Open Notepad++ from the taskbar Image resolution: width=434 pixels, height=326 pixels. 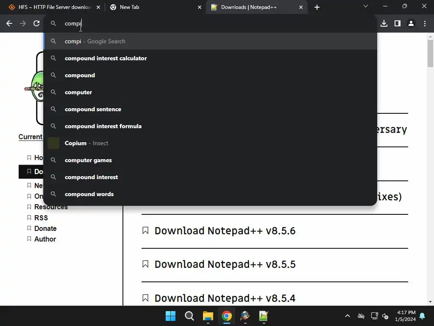tap(264, 316)
